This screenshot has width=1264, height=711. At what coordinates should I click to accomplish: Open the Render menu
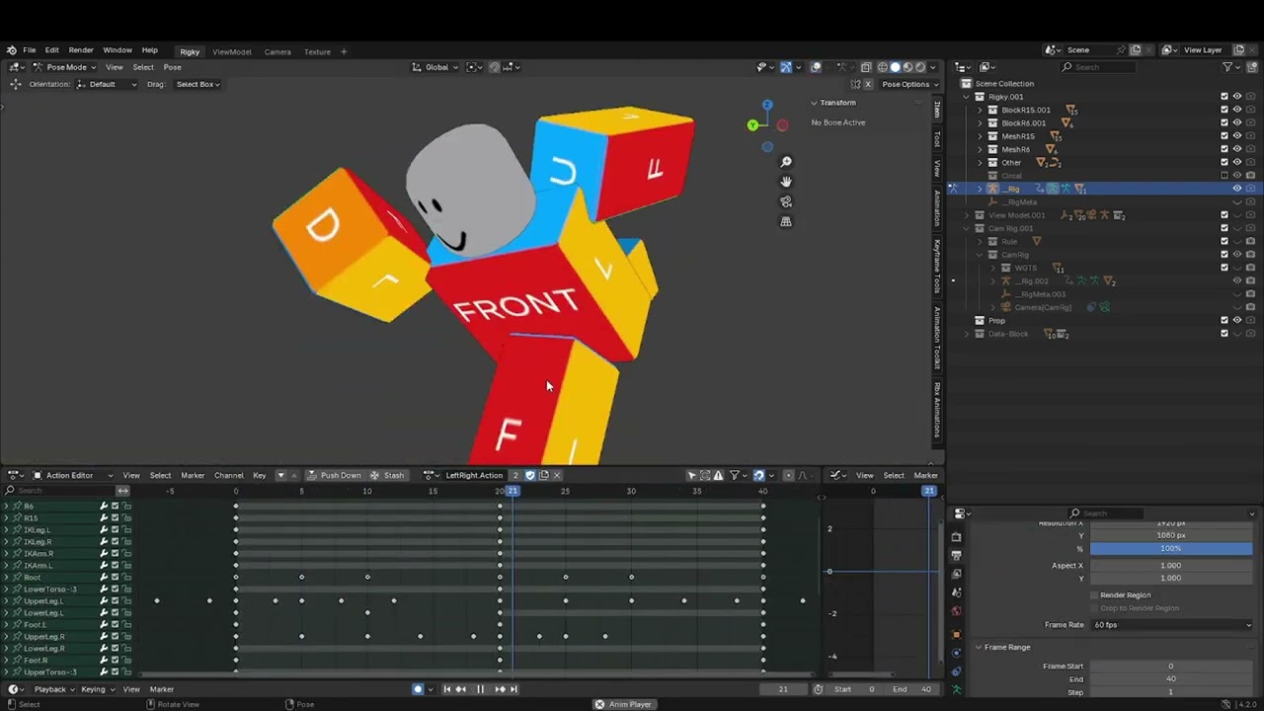81,50
